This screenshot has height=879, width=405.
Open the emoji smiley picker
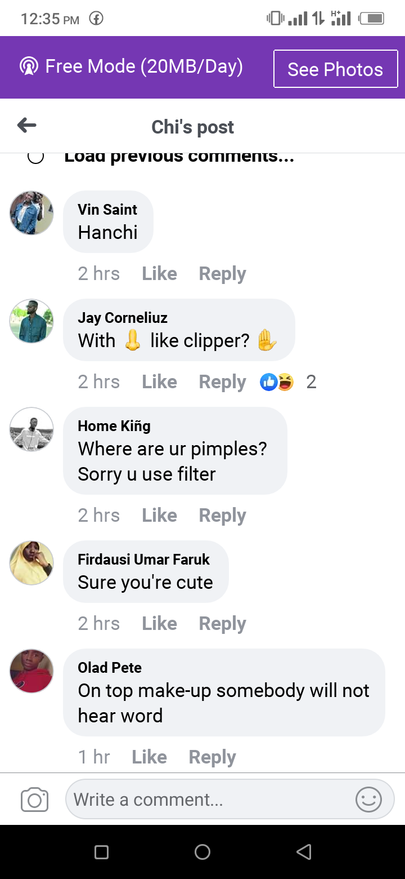tap(368, 800)
